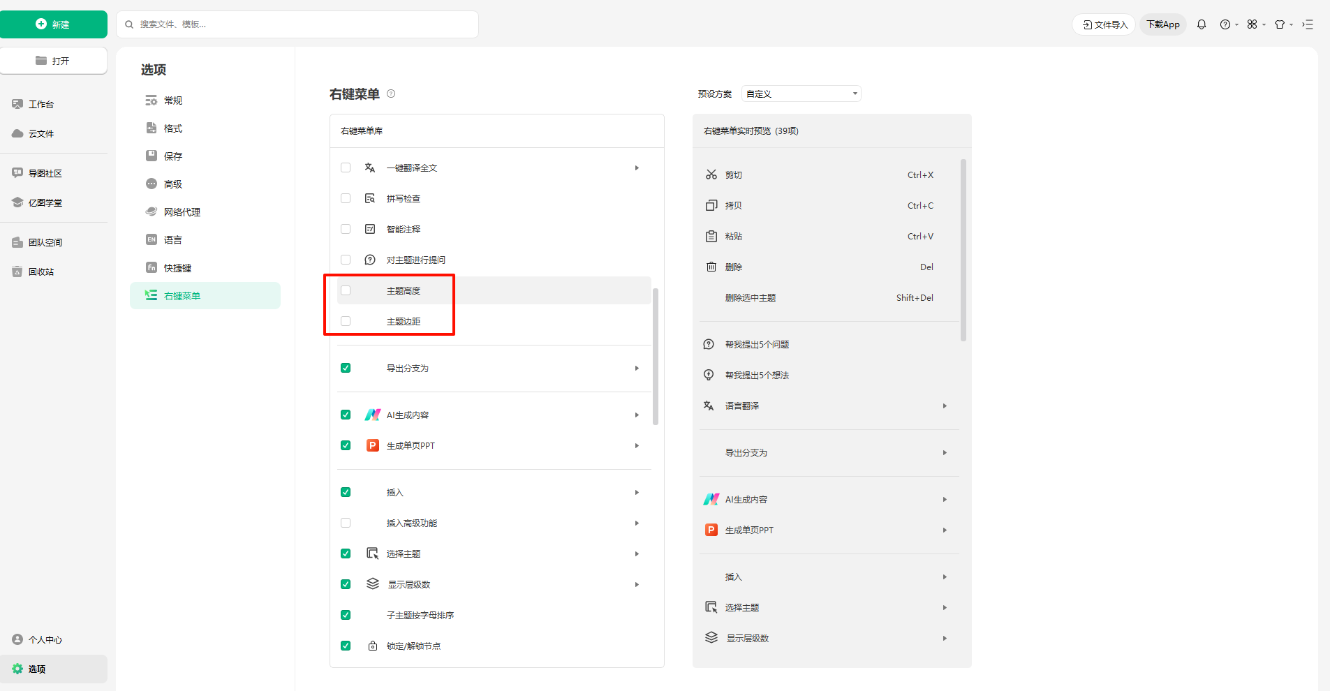The height and width of the screenshot is (691, 1330).
Task: Click the skin shirt icon in header
Action: coord(1280,24)
